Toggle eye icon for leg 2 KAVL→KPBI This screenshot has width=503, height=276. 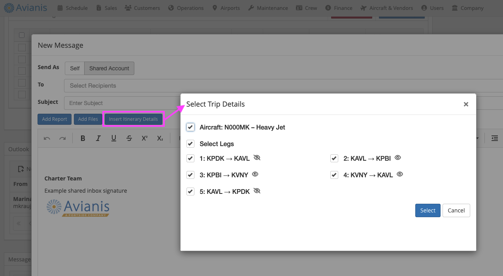[x=398, y=158]
